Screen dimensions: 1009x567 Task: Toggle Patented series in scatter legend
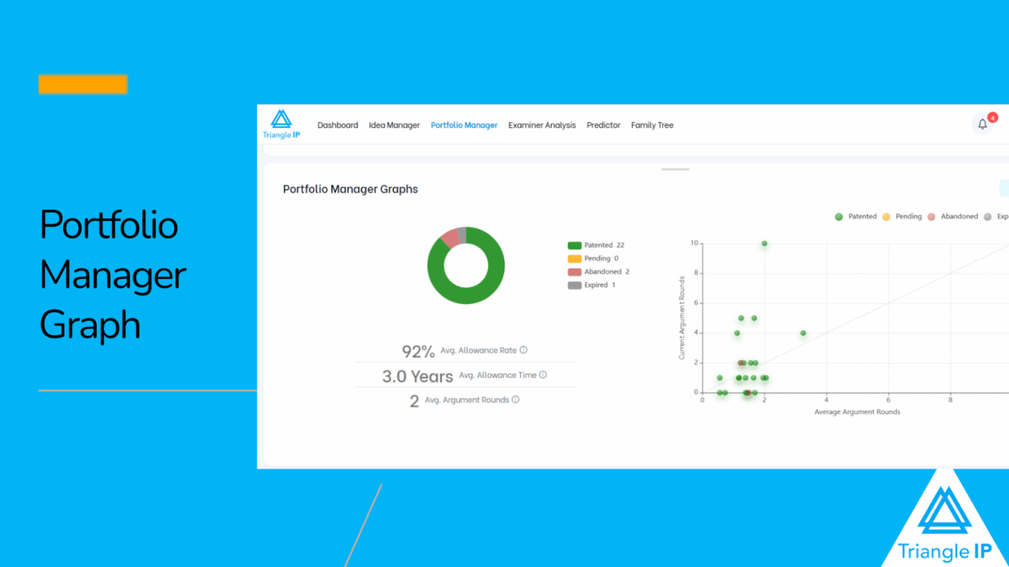[x=855, y=217]
